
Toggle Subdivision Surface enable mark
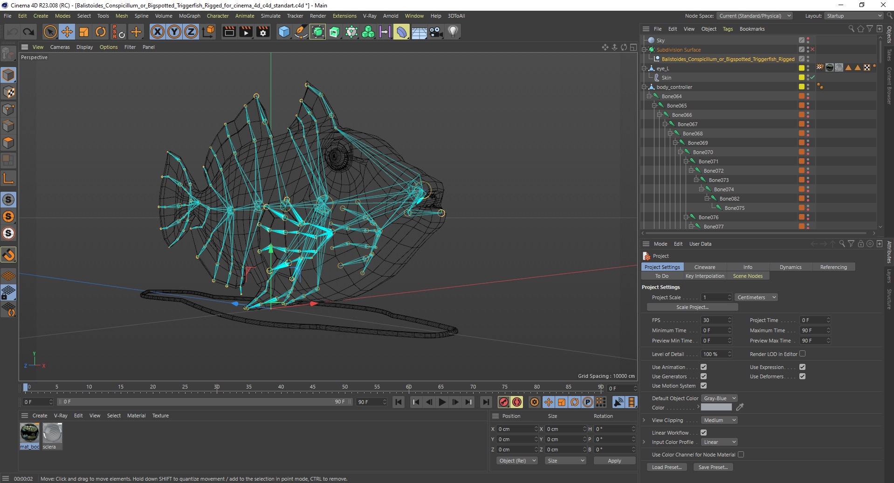click(x=812, y=50)
